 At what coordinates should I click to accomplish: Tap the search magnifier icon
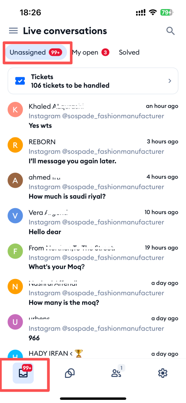[170, 31]
